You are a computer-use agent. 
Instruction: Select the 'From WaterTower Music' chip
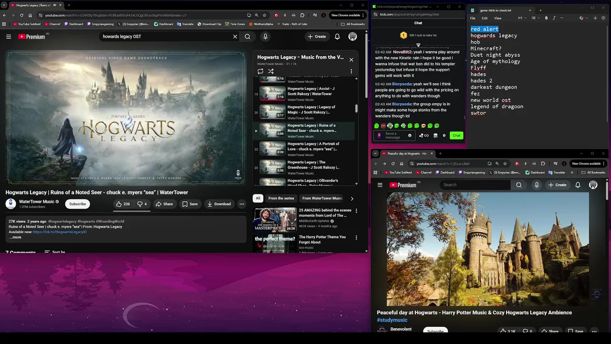(322, 198)
